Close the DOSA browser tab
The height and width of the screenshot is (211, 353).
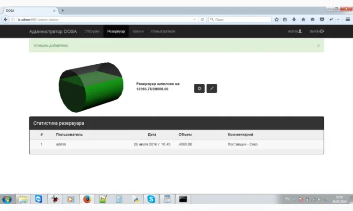pyautogui.click(x=54, y=10)
